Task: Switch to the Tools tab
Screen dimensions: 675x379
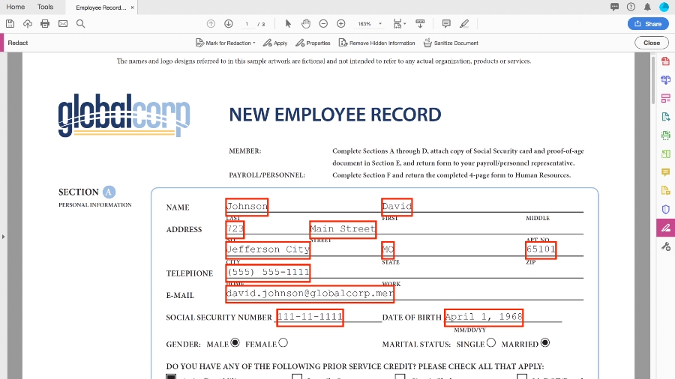Action: [45, 7]
